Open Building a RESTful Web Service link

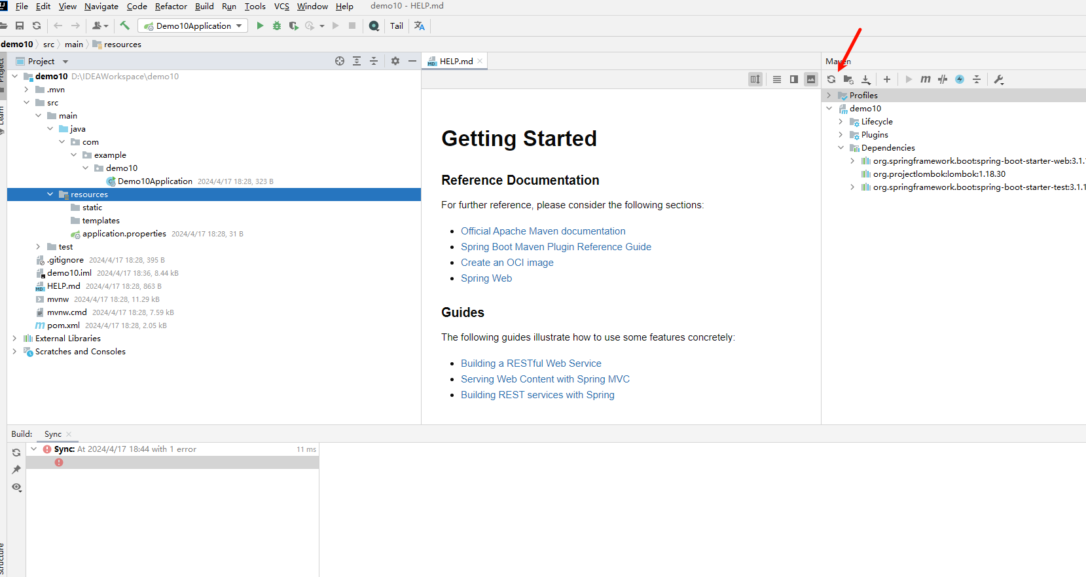[x=531, y=363]
